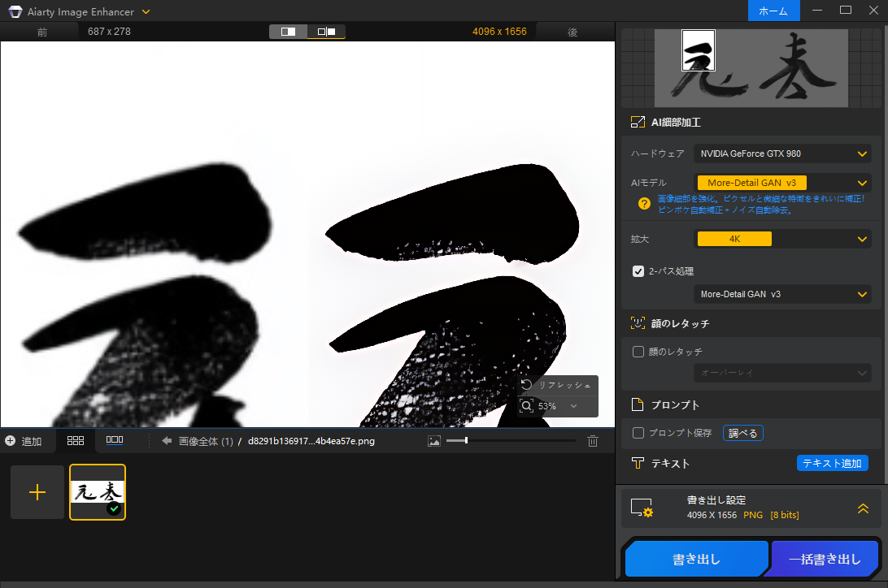Click the original size 687 x 278 label

pyautogui.click(x=109, y=32)
